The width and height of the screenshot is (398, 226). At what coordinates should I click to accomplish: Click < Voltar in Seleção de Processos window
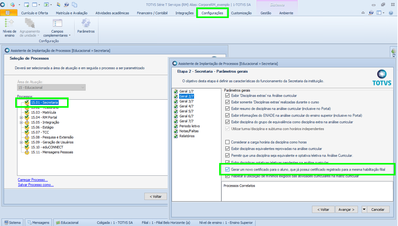click(156, 197)
